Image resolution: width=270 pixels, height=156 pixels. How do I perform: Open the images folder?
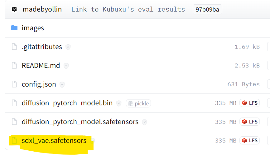coord(33,28)
